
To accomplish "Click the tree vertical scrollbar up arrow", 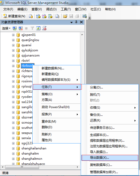I will pyautogui.click(x=82, y=35).
